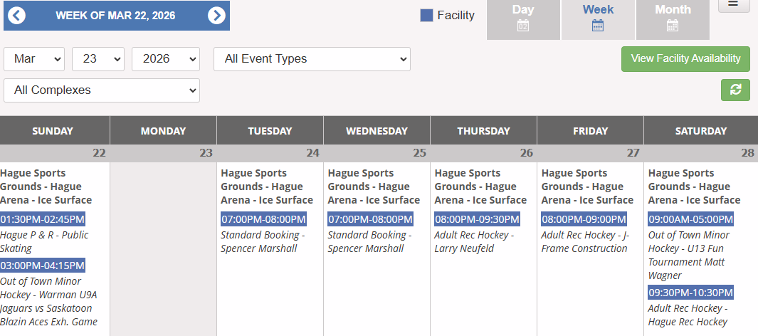Go to previous week arrow

point(16,16)
